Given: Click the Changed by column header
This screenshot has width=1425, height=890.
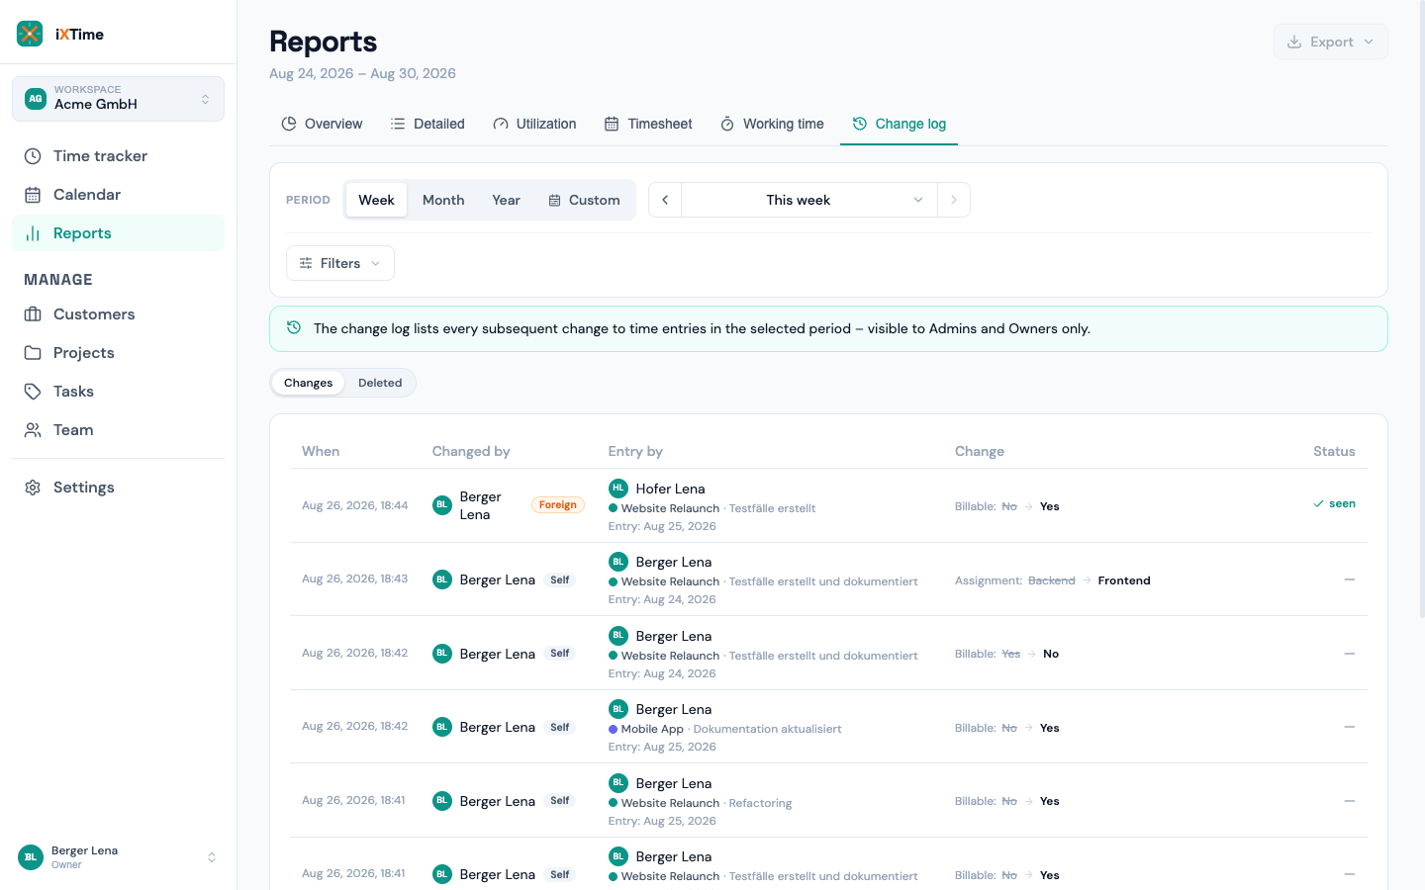Looking at the screenshot, I should (x=471, y=451).
